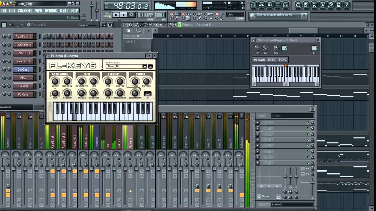Viewport: 376px width, 211px height.
Task: Select the RealLPC 2 channel button
Action: click(23, 61)
